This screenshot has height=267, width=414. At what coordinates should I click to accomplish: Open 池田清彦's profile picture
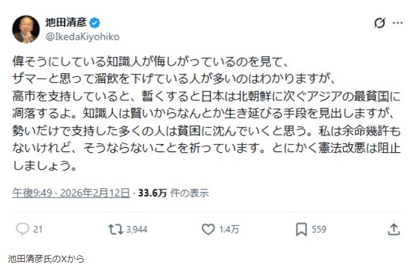click(26, 29)
